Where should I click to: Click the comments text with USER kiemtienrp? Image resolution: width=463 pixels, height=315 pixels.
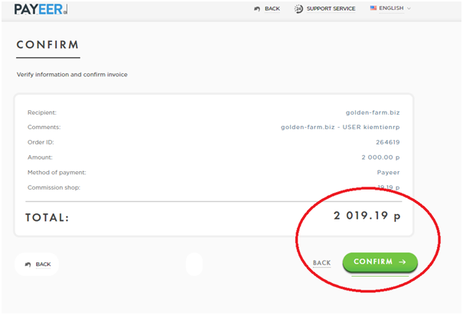point(341,127)
